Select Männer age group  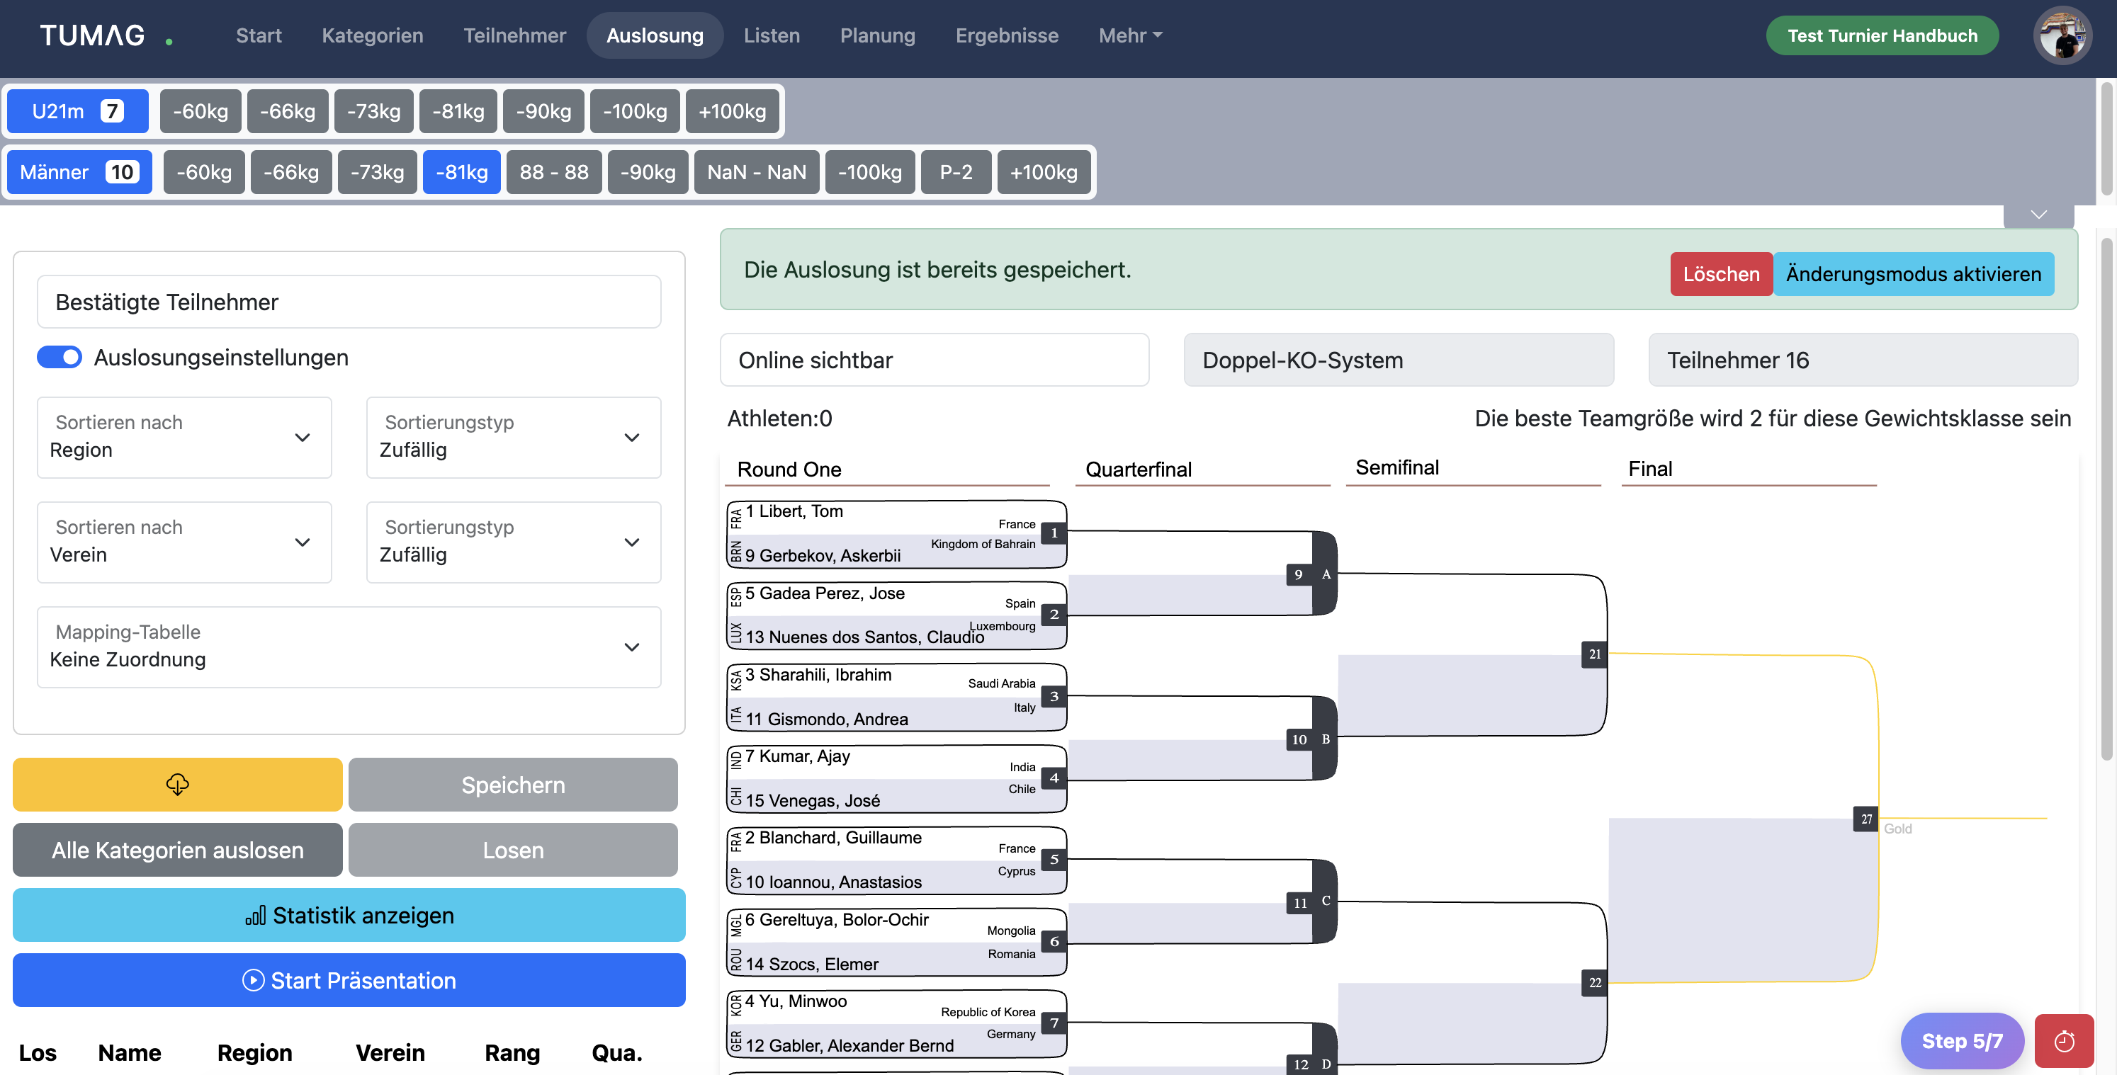point(80,171)
